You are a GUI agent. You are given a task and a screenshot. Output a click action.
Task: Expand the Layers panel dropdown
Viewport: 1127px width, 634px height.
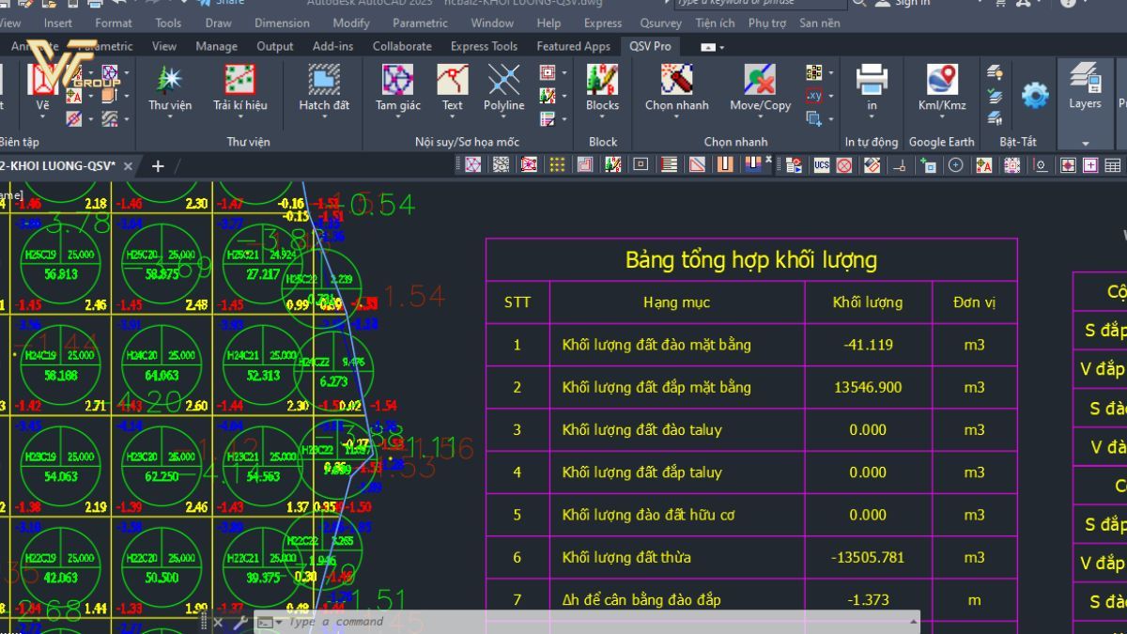[x=1085, y=144]
